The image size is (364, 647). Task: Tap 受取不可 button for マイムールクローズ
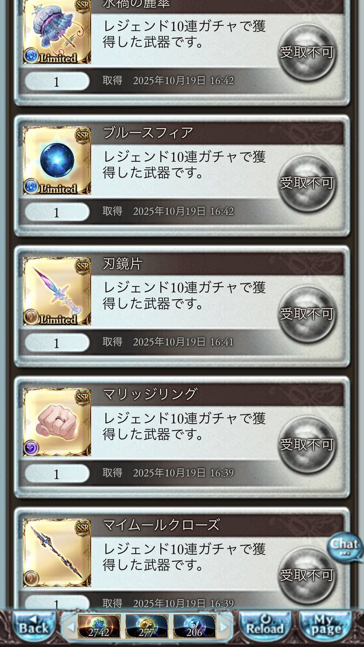tap(306, 575)
